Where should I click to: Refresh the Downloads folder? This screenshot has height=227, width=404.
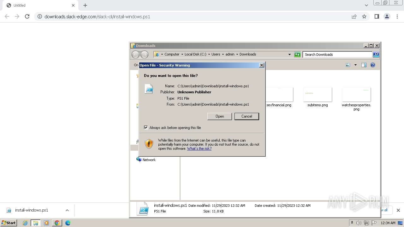(x=297, y=55)
